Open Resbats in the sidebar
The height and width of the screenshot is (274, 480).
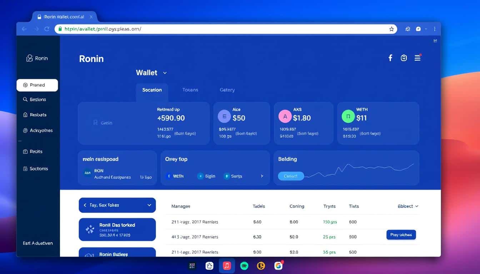coord(35,115)
